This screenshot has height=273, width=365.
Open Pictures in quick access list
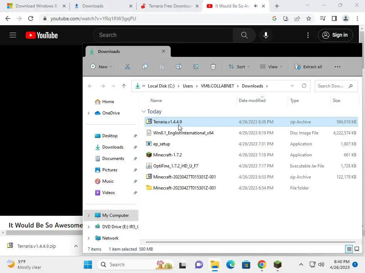pos(109,170)
